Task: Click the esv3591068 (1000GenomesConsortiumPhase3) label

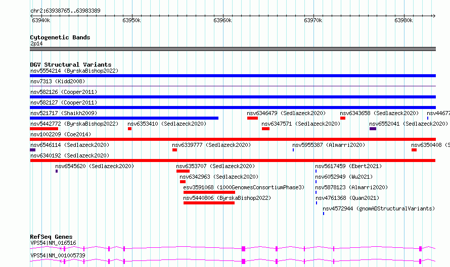Action: (x=244, y=187)
